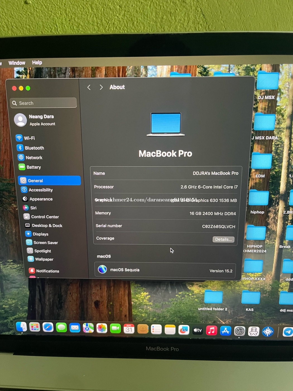Open Bluetooth settings in the sidebar
Screen dimensions: 293x391
pos(30,148)
